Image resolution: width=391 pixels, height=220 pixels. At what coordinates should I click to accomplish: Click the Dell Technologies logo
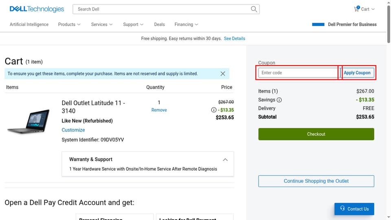pos(37,9)
